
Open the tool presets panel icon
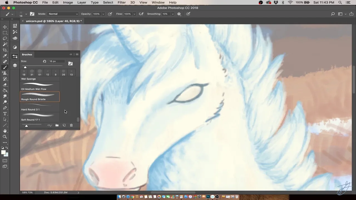point(15,32)
